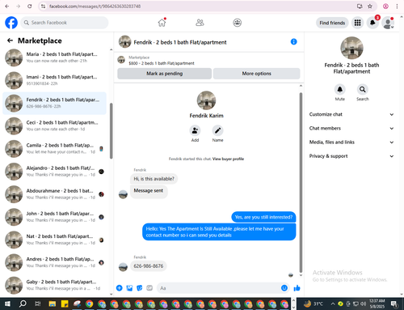Screen dimensions: 404x310
Task: Click the back arrow beside Marketplace
Action: [x=10, y=40]
